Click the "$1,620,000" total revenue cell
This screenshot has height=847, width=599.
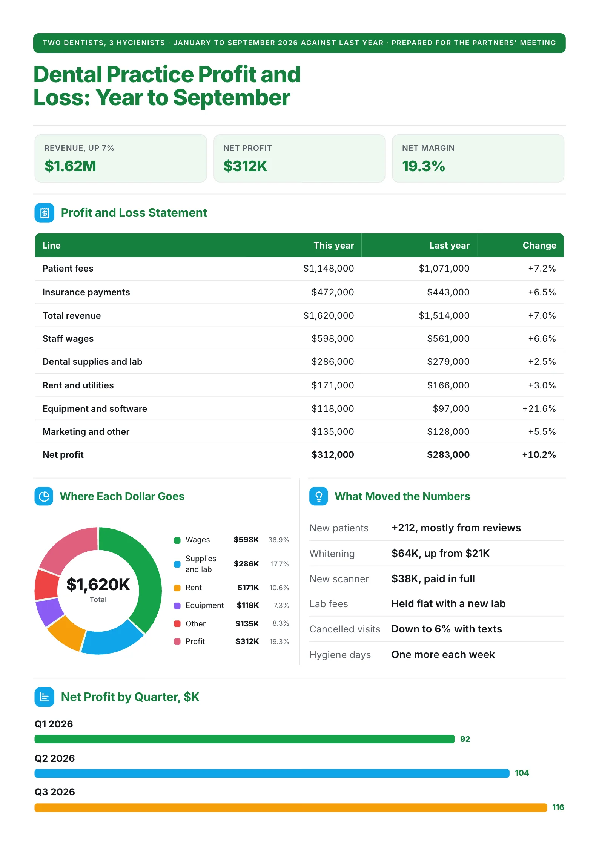pyautogui.click(x=329, y=316)
